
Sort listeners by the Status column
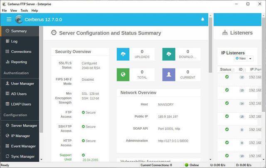pos(227,69)
